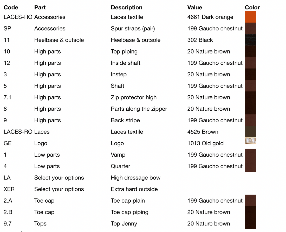The image size is (286, 232).
Task: Click the Color column header
Action: coord(252,8)
